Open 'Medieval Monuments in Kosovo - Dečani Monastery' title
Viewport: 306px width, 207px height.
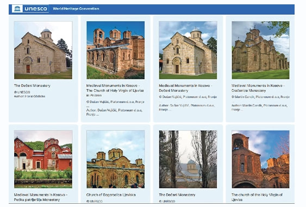[185, 88]
